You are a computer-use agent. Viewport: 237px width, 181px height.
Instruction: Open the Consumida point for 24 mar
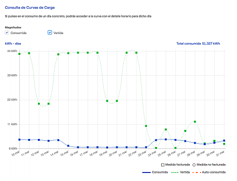click(x=156, y=140)
